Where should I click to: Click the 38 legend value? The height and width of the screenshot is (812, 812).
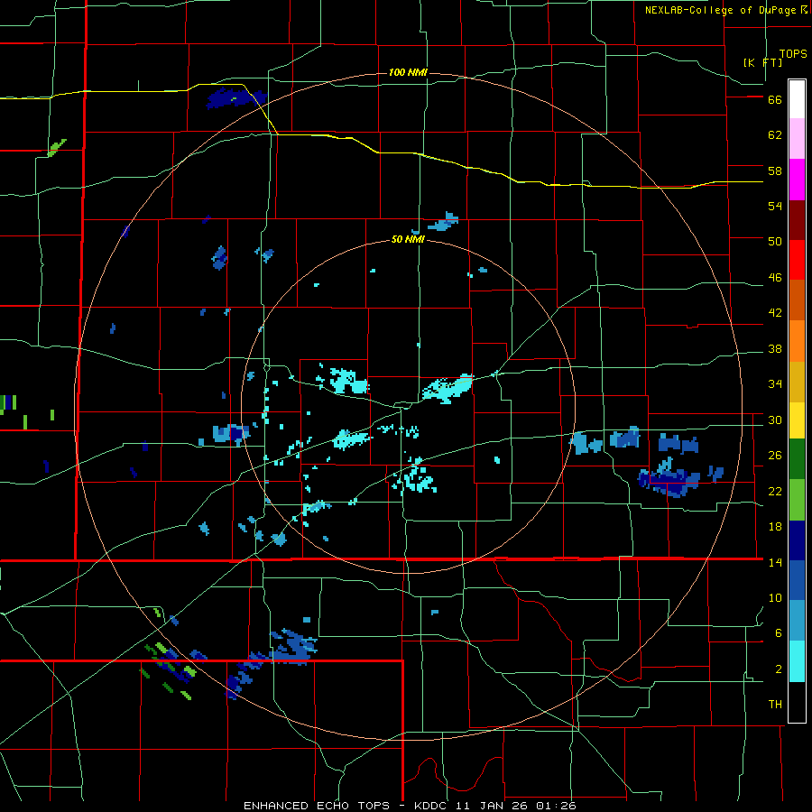[775, 348]
